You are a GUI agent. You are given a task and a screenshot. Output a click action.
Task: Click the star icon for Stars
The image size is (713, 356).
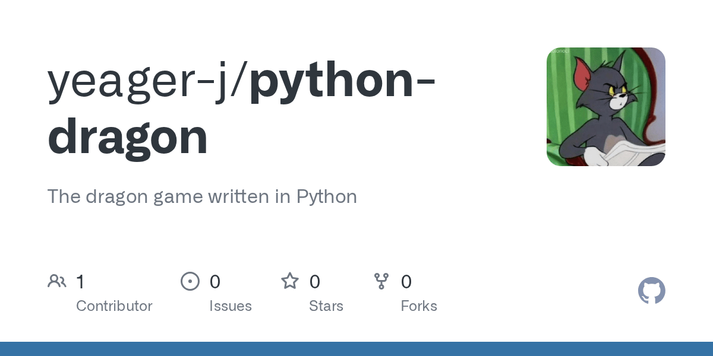point(290,281)
